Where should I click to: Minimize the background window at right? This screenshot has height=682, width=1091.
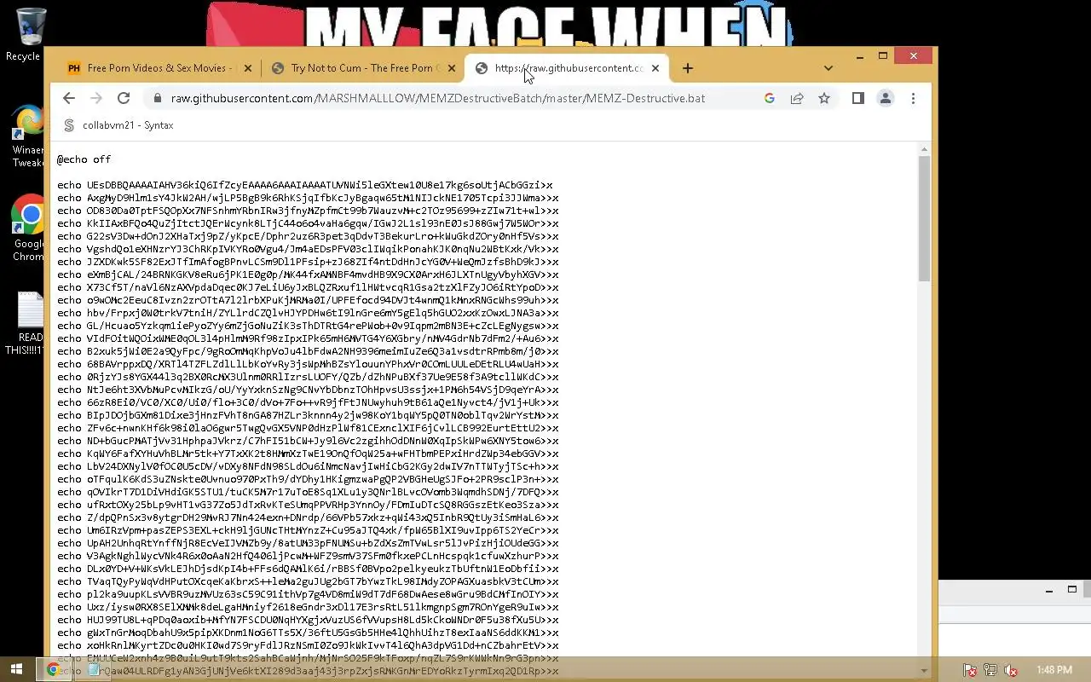tap(1049, 589)
